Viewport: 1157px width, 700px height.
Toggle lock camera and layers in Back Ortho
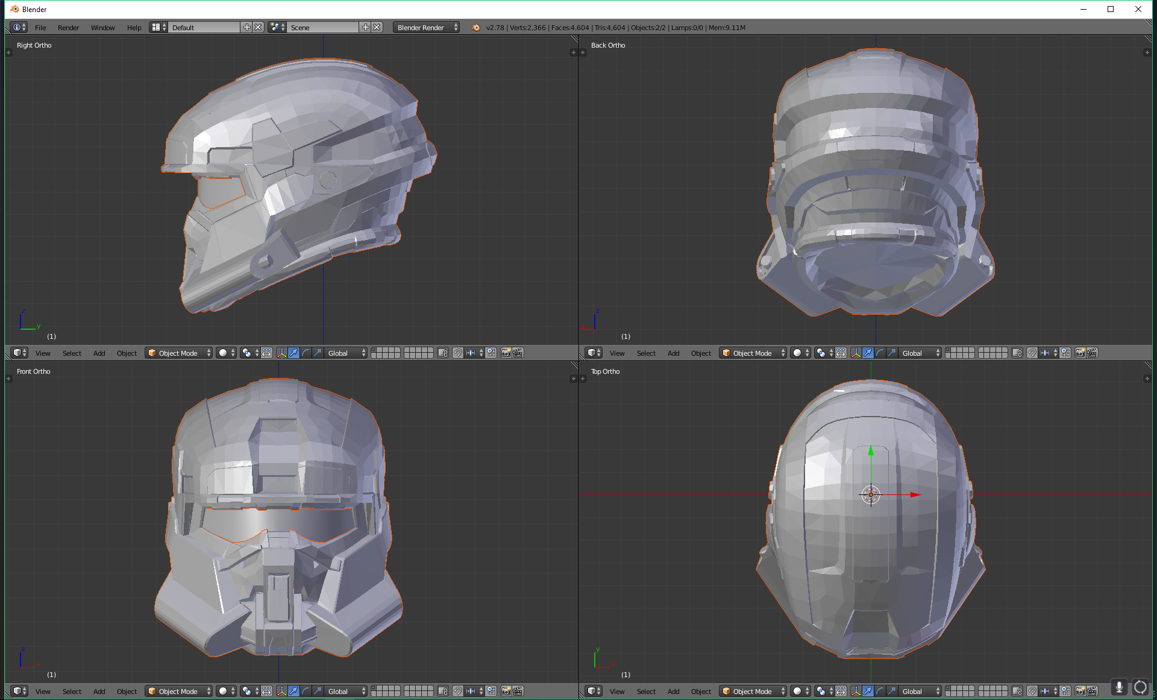[x=1017, y=353]
